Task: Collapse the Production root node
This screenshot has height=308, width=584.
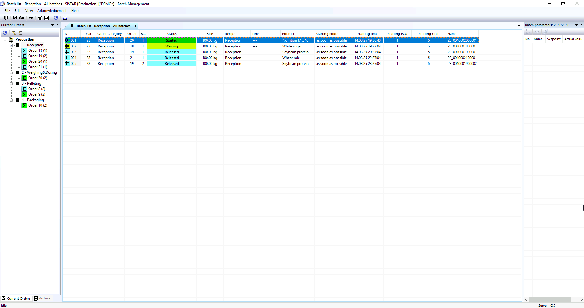Action: click(5, 40)
